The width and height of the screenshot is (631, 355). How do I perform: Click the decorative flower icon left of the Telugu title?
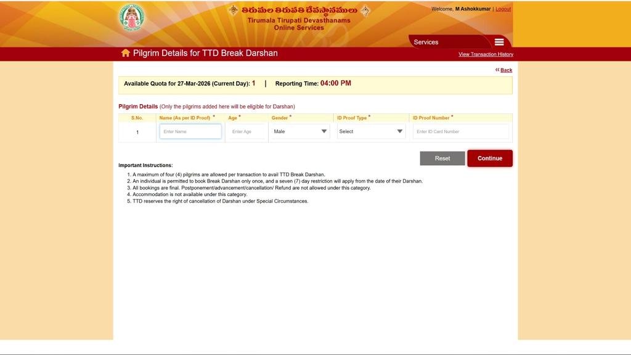click(233, 10)
